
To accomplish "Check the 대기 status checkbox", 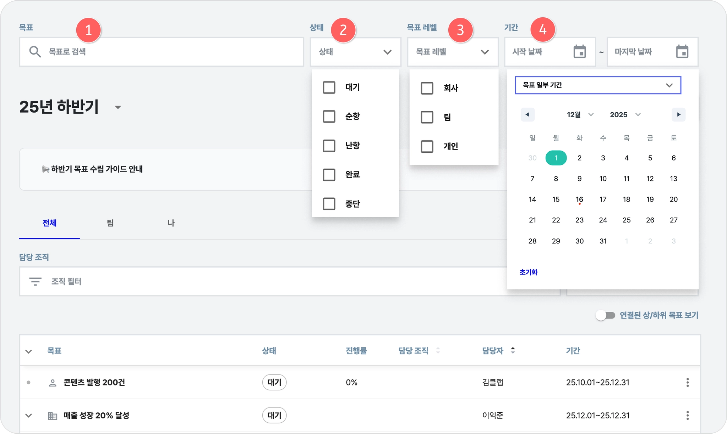I will pos(329,88).
